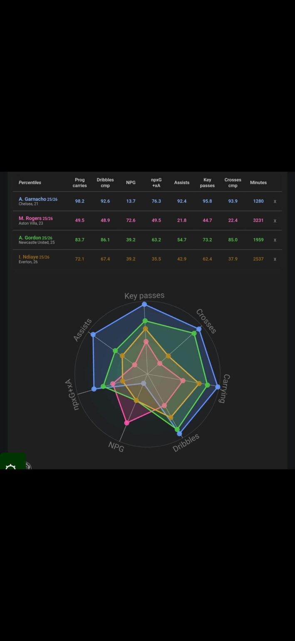
Task: Remove M. Rogers from the comparison
Action: 275,220
